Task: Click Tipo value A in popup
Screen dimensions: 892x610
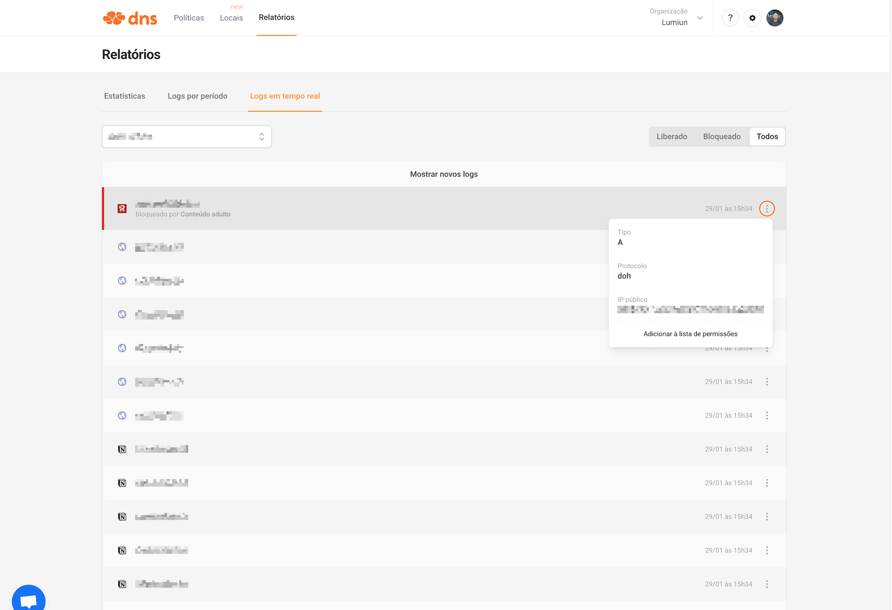Action: (x=620, y=242)
